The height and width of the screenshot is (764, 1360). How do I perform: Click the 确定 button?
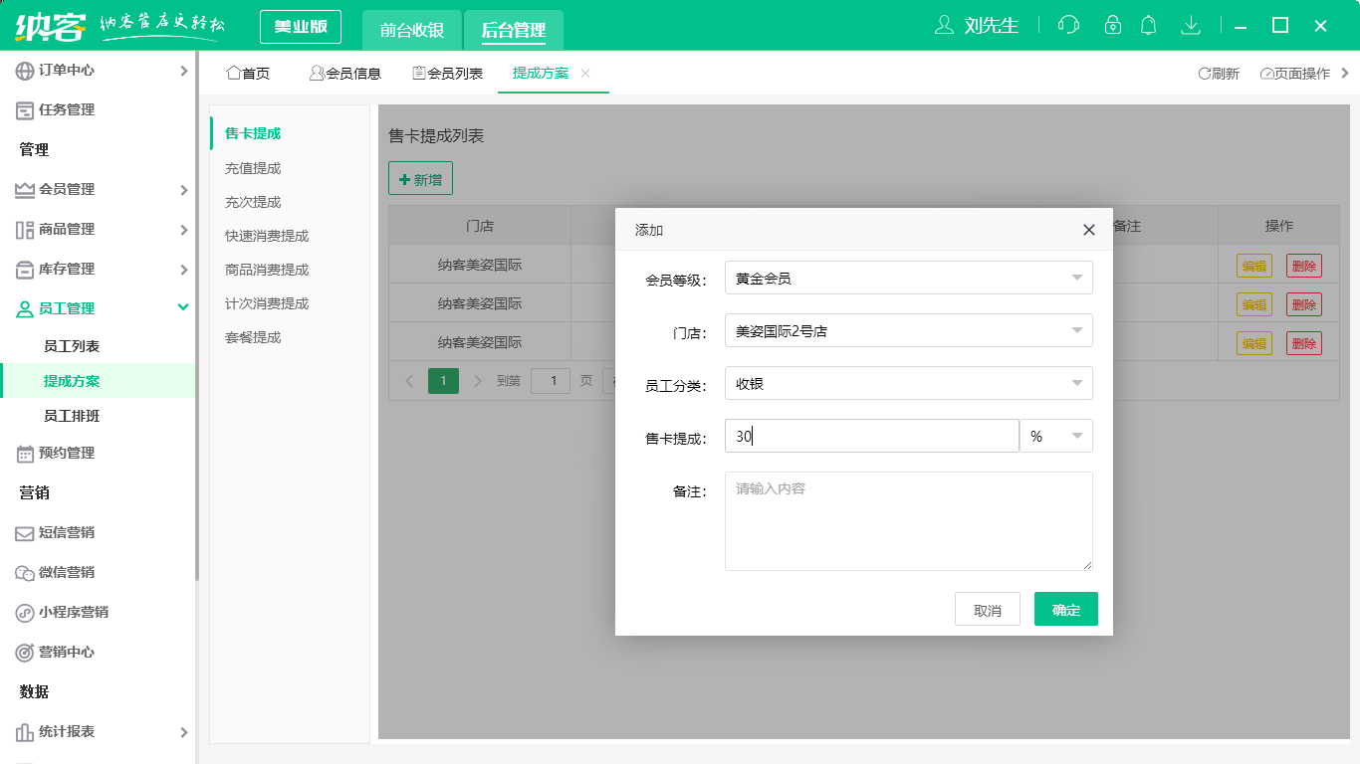click(1065, 610)
